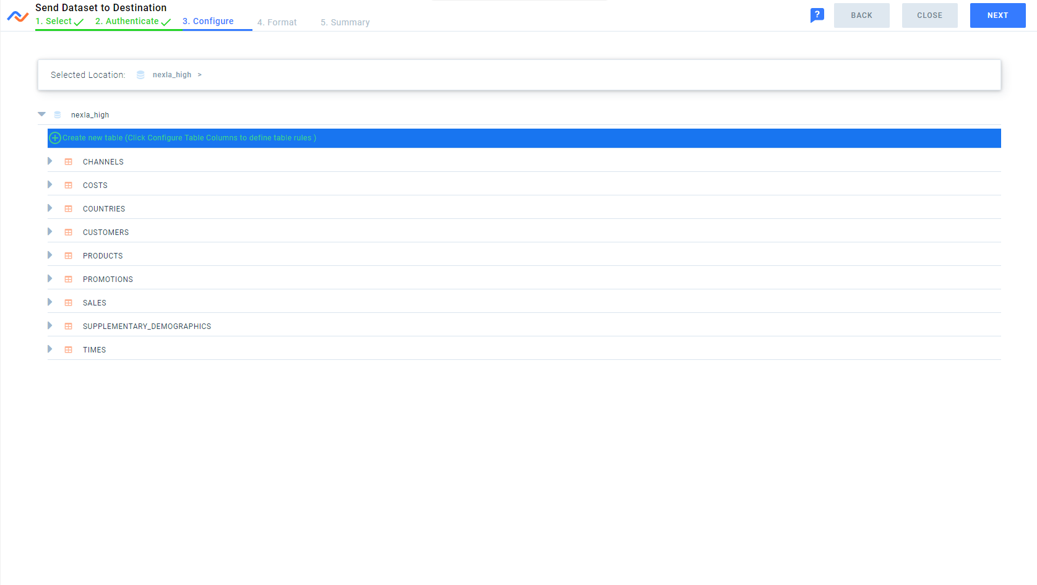The image size is (1037, 585).
Task: Click the Nexla logo icon
Action: pos(18,16)
